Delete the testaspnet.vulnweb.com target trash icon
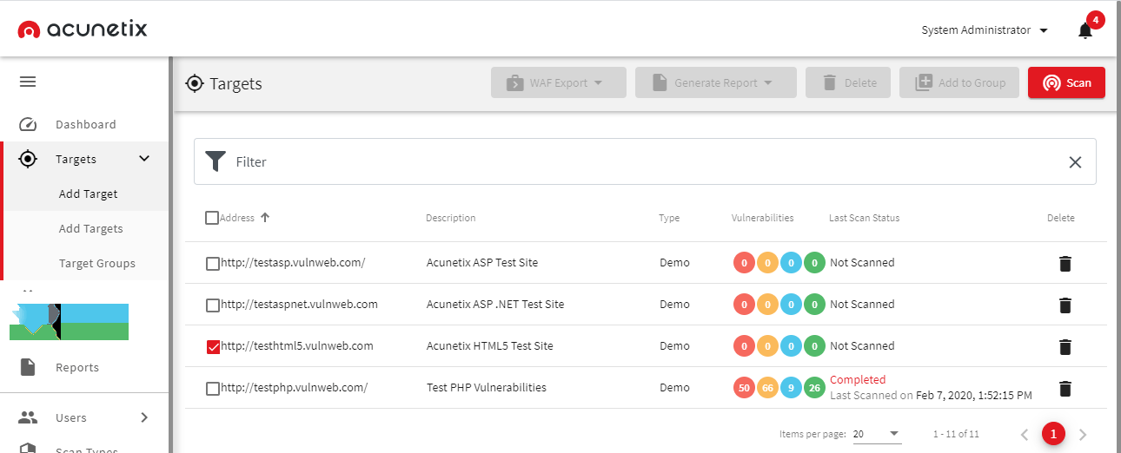Screen dimensions: 1121x453 [x=1065, y=305]
